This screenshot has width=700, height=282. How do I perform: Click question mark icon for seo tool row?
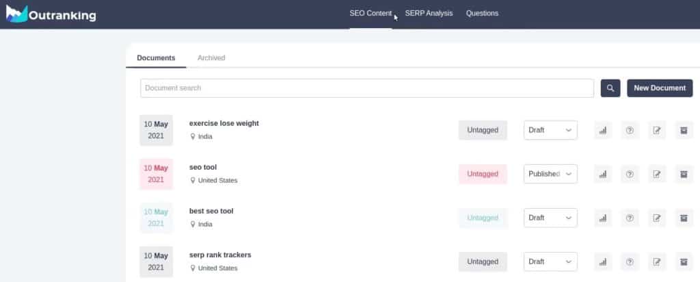(630, 174)
